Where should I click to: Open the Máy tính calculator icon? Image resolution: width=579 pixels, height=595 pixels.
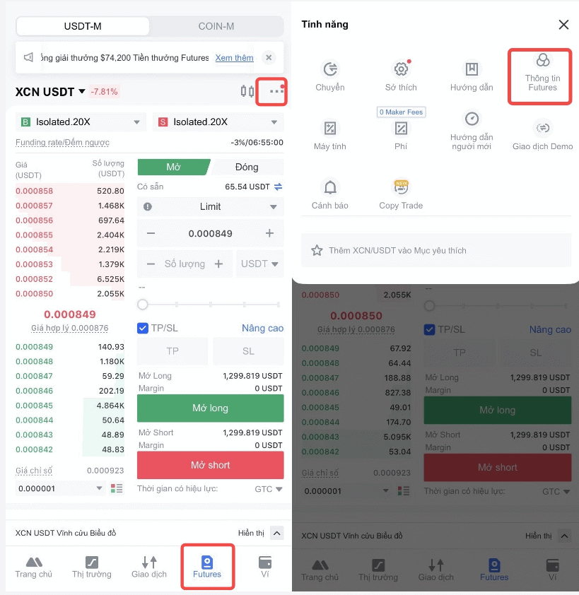pyautogui.click(x=330, y=129)
